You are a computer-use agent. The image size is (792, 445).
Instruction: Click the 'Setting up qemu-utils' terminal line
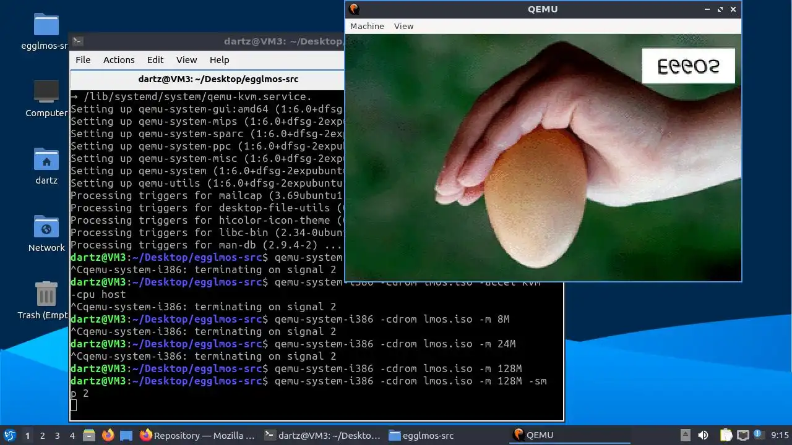207,183
